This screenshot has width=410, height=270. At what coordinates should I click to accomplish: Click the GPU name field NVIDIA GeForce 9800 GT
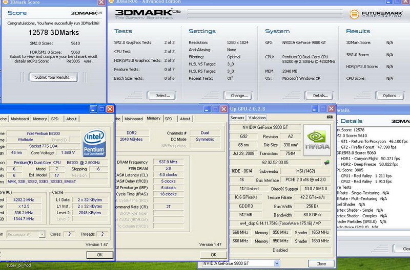[x=265, y=127]
